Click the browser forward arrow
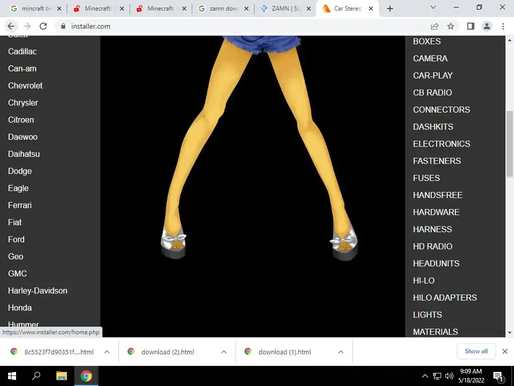 coord(27,26)
